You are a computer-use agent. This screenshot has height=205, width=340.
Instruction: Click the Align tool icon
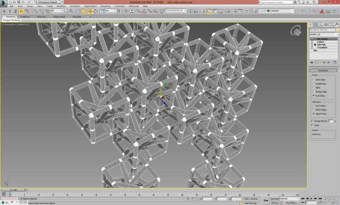(196, 11)
